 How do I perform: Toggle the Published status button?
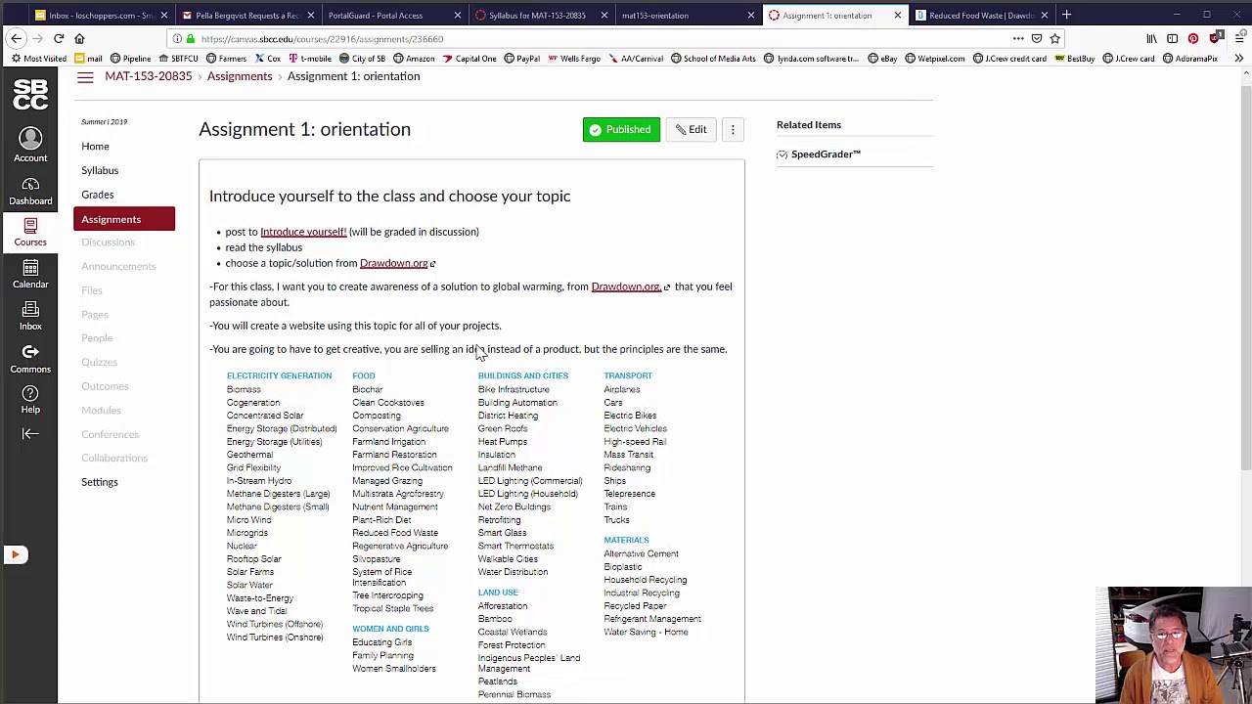pyautogui.click(x=621, y=129)
